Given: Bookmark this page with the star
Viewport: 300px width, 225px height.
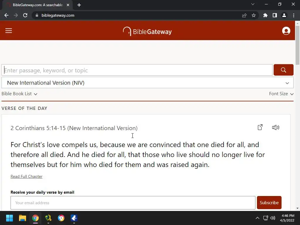Looking at the screenshot, I should click(254, 15).
